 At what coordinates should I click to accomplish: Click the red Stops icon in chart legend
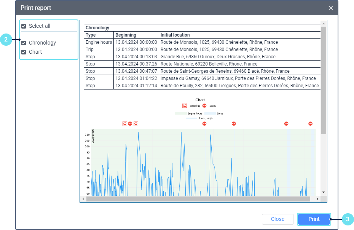coord(204,106)
